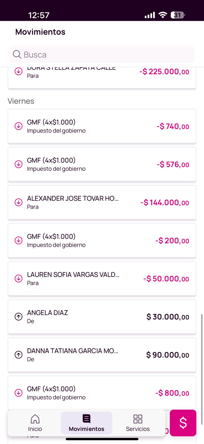Tap the down arrow icon beside -$ 800,00 GMF
The image size is (204, 444).
point(19,393)
